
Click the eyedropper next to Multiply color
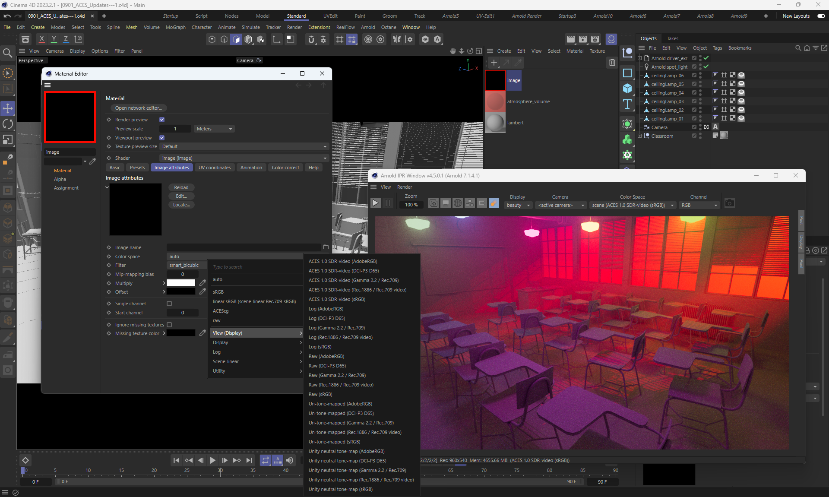click(203, 283)
